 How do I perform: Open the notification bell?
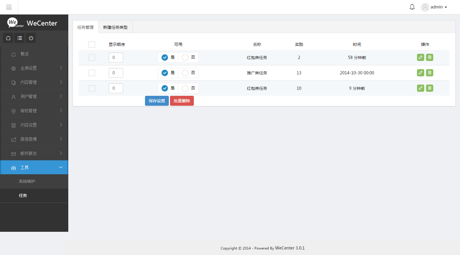[412, 7]
